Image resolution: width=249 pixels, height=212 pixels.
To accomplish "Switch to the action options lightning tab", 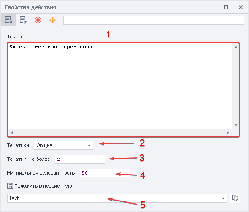I will click(x=23, y=20).
